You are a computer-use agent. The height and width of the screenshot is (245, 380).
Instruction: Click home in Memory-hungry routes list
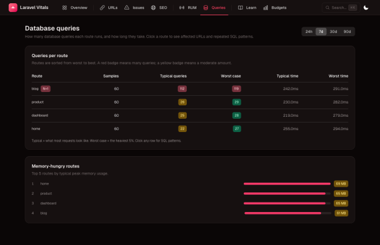tap(44, 184)
